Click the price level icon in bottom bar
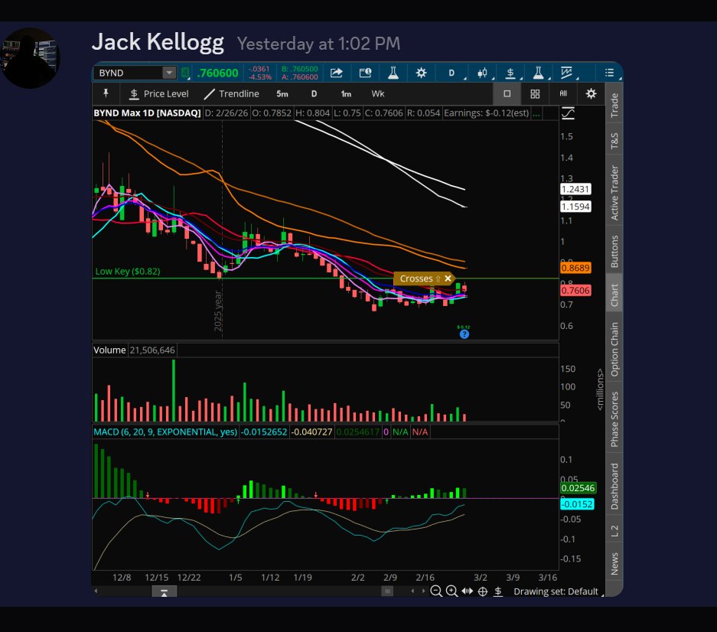717x632 pixels. coord(498,591)
